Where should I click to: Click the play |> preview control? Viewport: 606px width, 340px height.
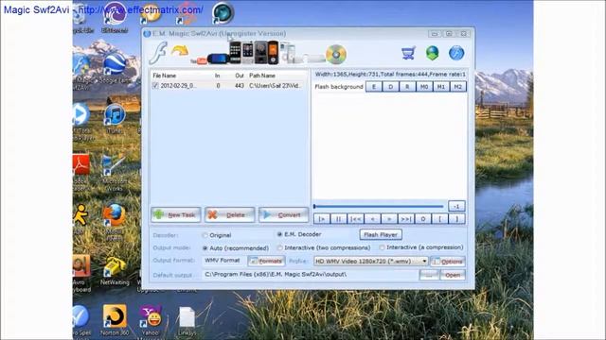(322, 219)
